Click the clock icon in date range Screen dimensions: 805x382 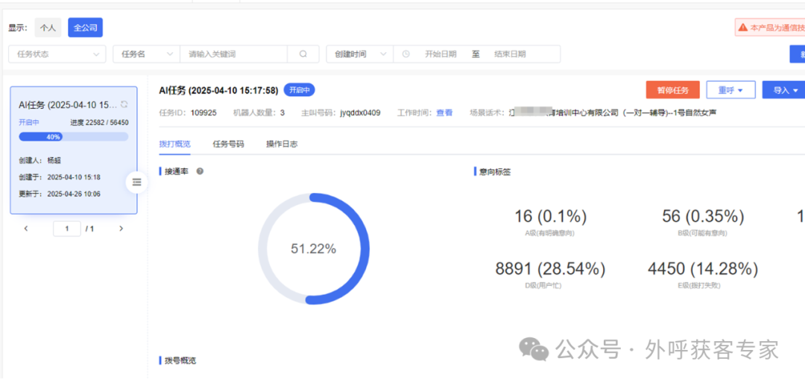[x=406, y=54]
